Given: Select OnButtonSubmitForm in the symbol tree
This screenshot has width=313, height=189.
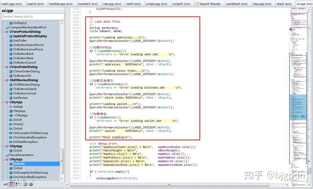Looking at the screenshot, I should pyautogui.click(x=28, y=45).
